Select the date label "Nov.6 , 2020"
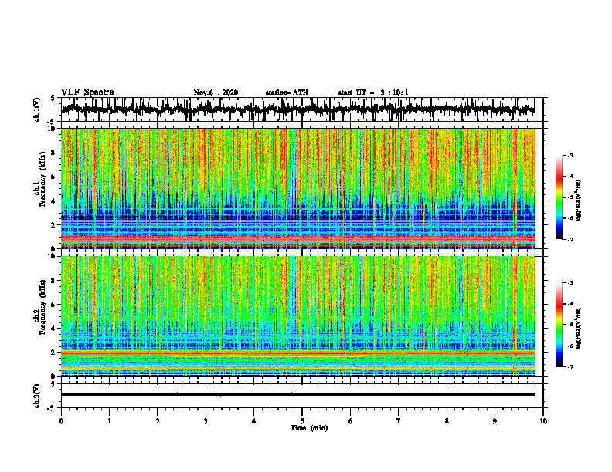Viewport: 612px width, 472px height. [x=216, y=93]
